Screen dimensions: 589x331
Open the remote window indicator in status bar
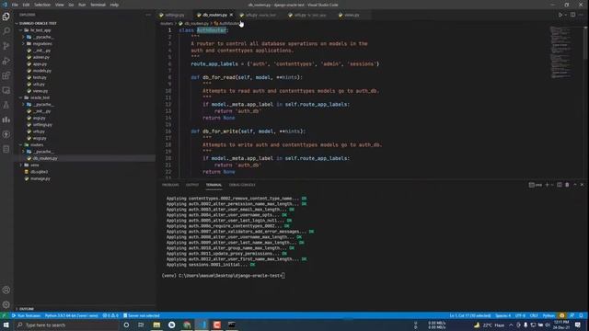[4, 315]
